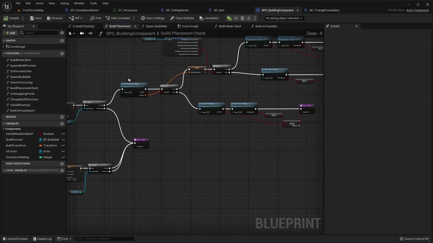This screenshot has width=433, height=243.
Task: Toggle BuildTransform variable visibility
Action: pos(63,145)
